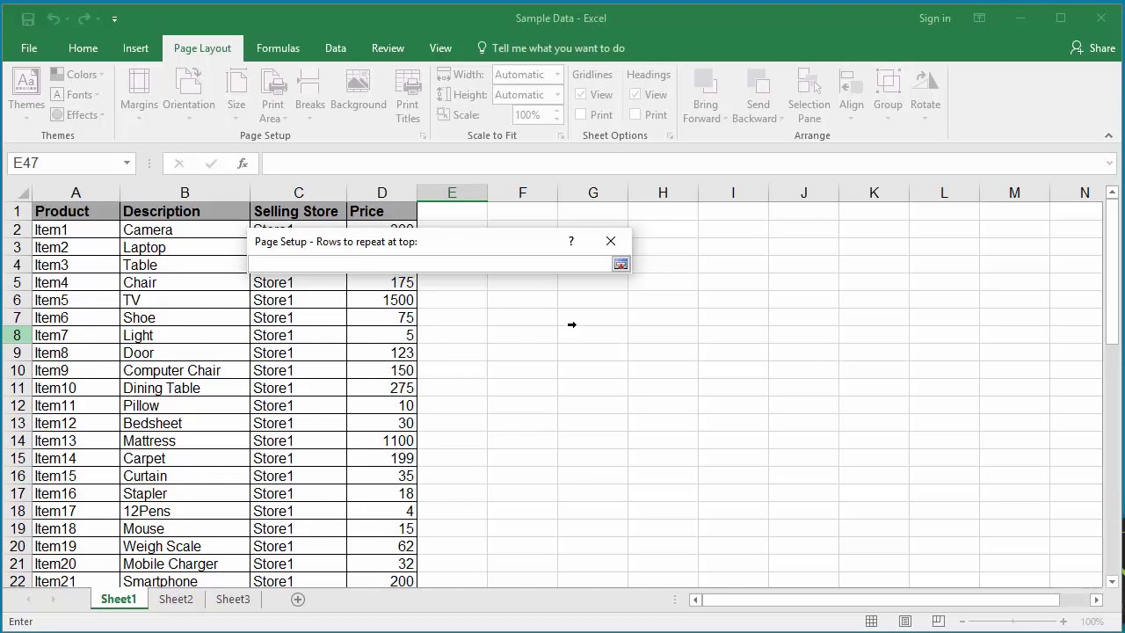Toggle Headings Print checkbox
1125x633 pixels.
(x=635, y=115)
